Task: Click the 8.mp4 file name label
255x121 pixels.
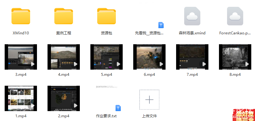Action: click(235, 75)
